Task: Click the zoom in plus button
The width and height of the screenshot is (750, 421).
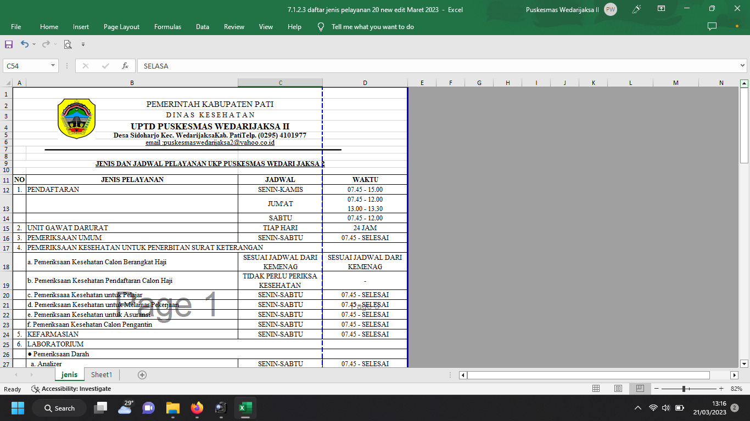Action: [x=721, y=389]
